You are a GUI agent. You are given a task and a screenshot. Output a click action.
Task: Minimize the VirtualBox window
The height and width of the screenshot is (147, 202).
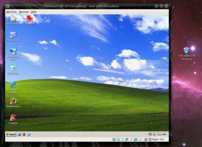pyautogui.click(x=157, y=6)
